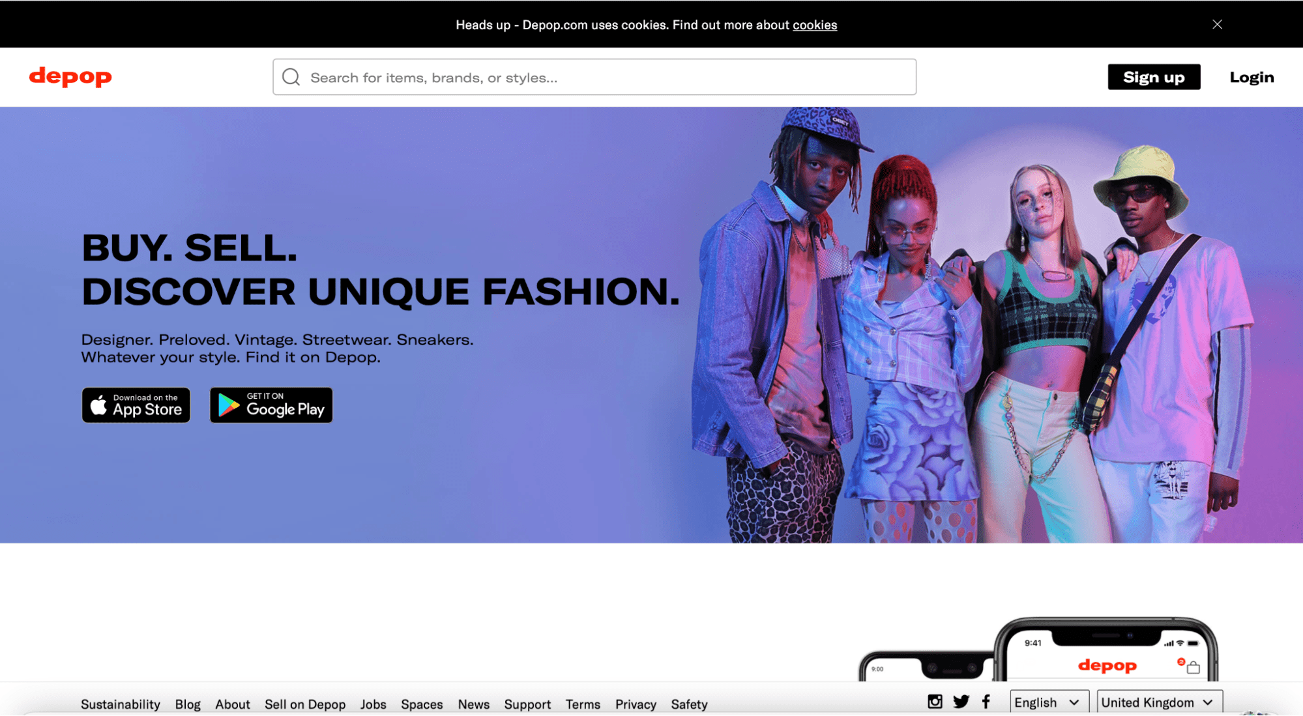Open the Sustainability footer link
1303x716 pixels.
click(x=121, y=704)
